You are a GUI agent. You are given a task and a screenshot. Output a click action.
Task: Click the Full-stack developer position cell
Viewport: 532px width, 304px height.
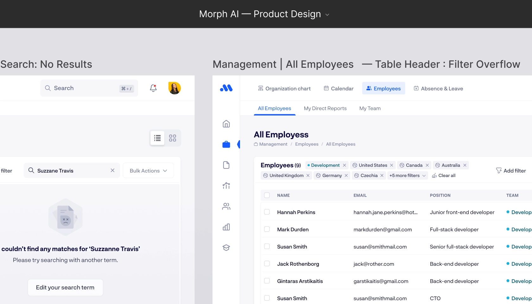coord(454,229)
